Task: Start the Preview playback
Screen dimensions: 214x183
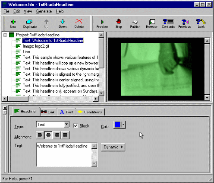Action: 102,24
